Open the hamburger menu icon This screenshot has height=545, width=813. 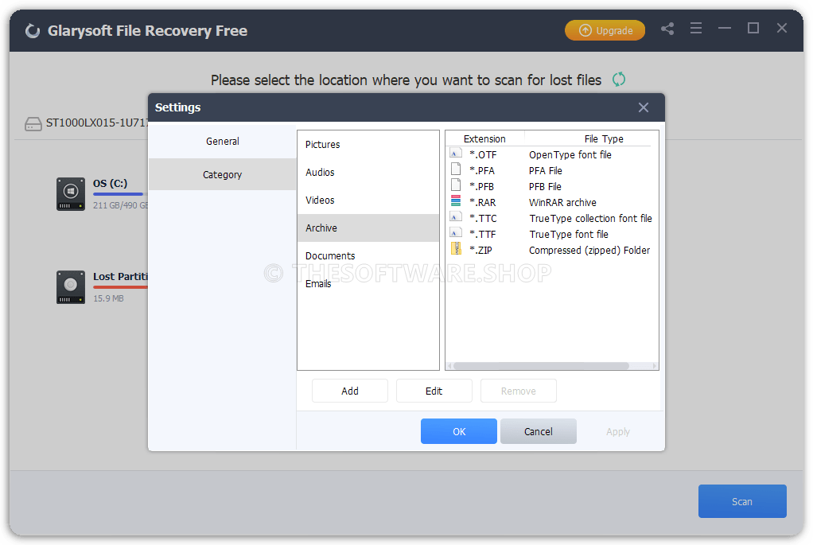696,28
